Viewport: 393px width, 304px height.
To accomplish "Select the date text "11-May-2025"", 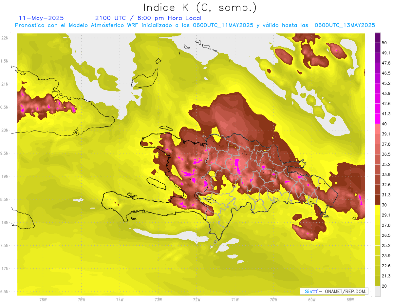I will click(x=41, y=18).
